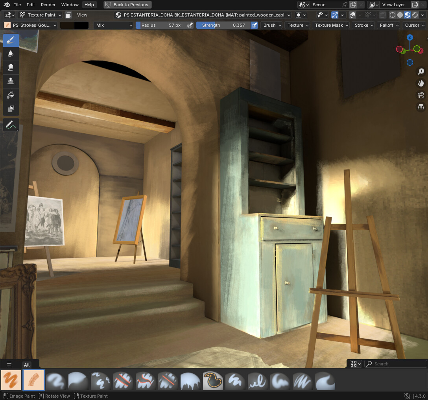Select the Mask tool

tap(11, 109)
